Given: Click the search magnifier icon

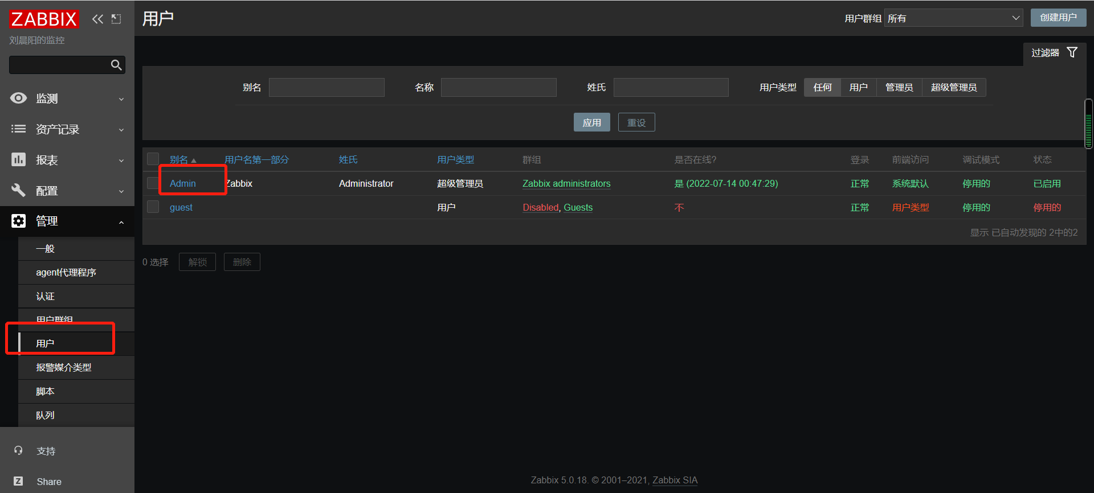Looking at the screenshot, I should (116, 65).
